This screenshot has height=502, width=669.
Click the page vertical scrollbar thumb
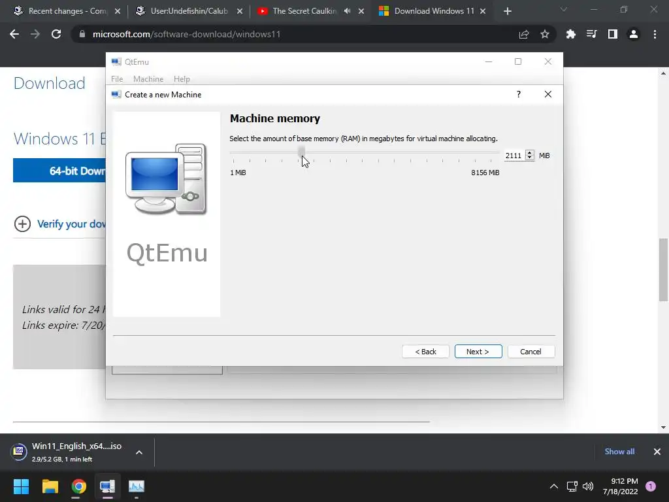pos(664,269)
